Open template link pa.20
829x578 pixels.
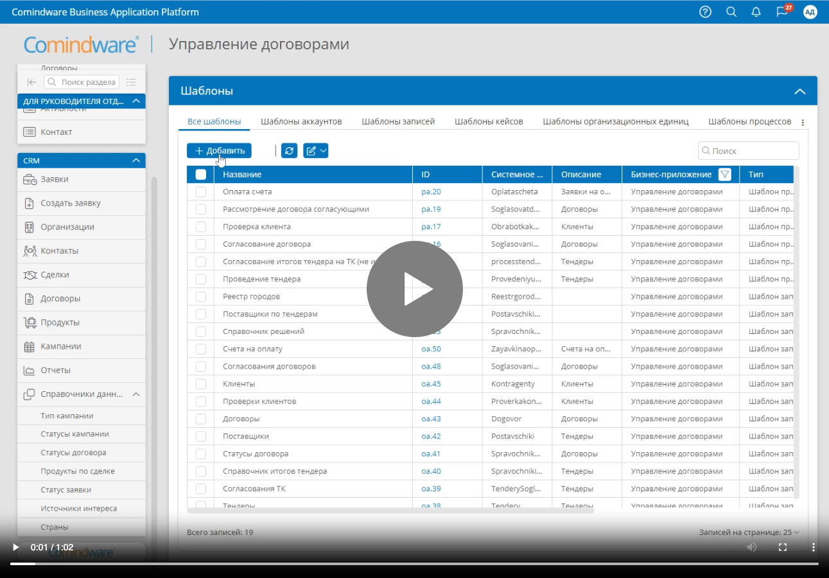tap(431, 191)
